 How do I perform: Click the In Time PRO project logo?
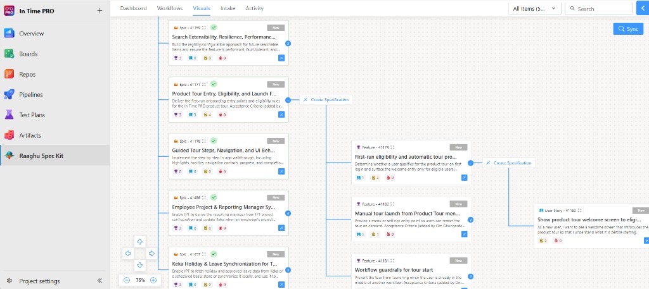(9, 11)
